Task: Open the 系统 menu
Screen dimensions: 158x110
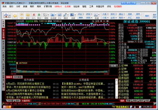Action: coord(4,7)
